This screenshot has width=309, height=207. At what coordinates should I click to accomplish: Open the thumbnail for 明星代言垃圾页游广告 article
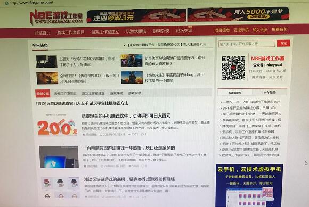click(132, 61)
